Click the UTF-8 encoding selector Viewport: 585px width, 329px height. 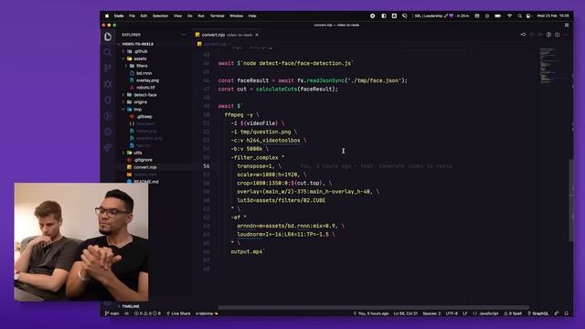pos(452,313)
